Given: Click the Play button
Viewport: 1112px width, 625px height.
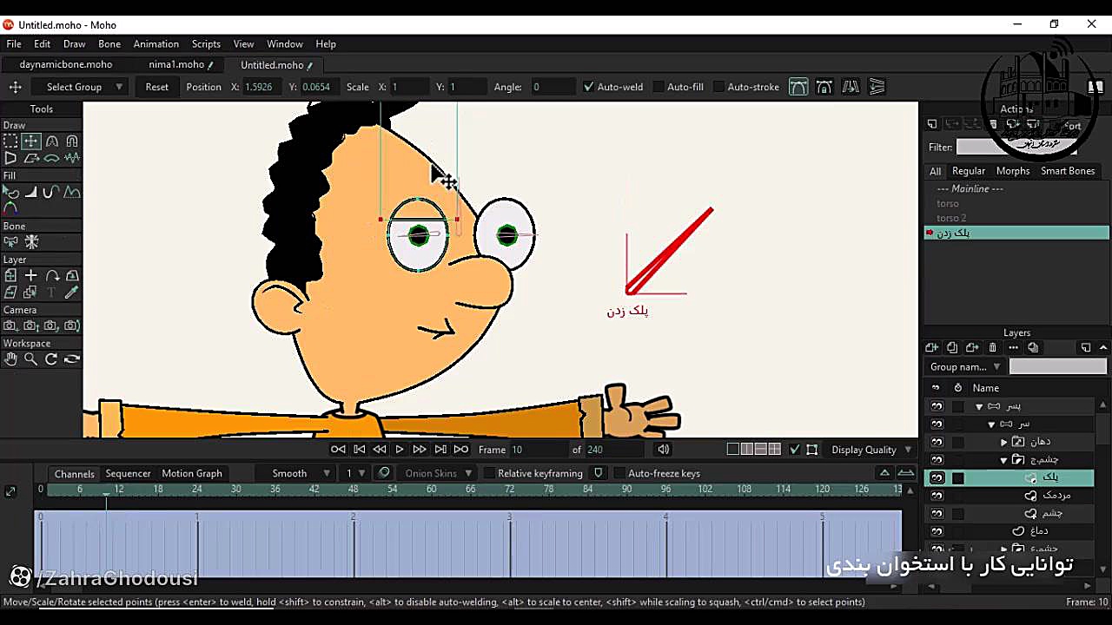Looking at the screenshot, I should coord(400,450).
